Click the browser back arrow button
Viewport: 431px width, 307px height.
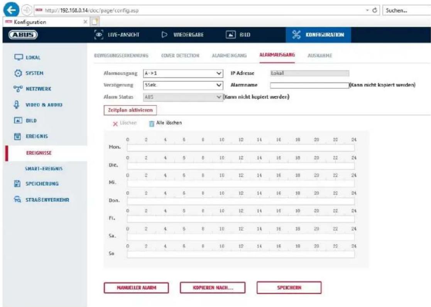click(11, 10)
